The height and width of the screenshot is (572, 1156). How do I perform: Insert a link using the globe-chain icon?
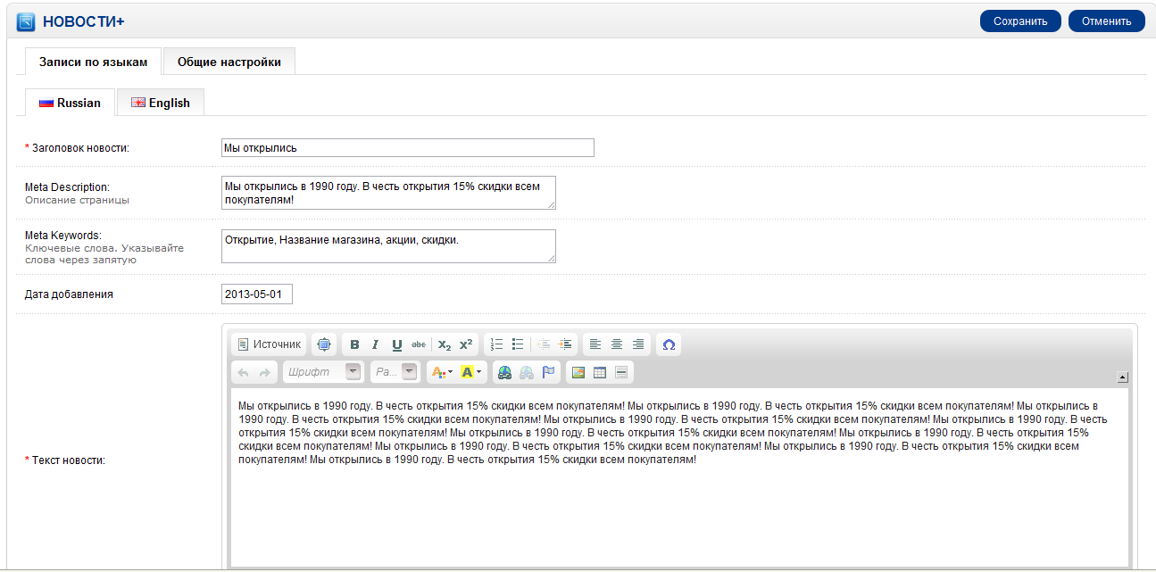(505, 372)
